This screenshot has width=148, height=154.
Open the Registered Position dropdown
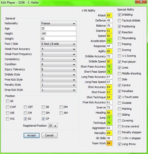(53, 126)
